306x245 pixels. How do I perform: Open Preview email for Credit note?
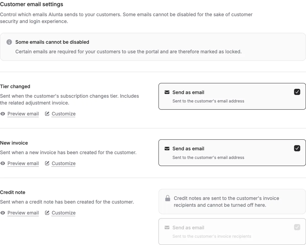23,213
